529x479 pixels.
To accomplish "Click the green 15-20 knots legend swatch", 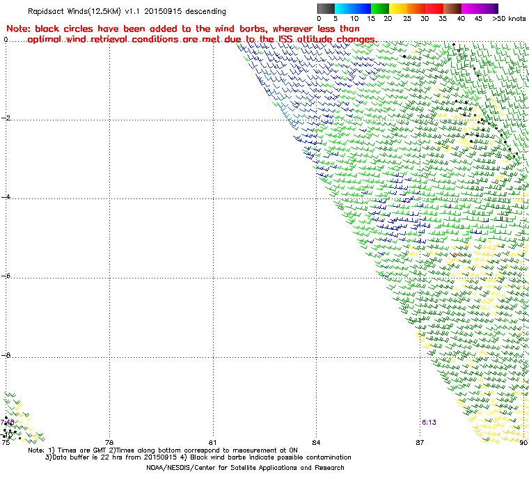I will [380, 8].
